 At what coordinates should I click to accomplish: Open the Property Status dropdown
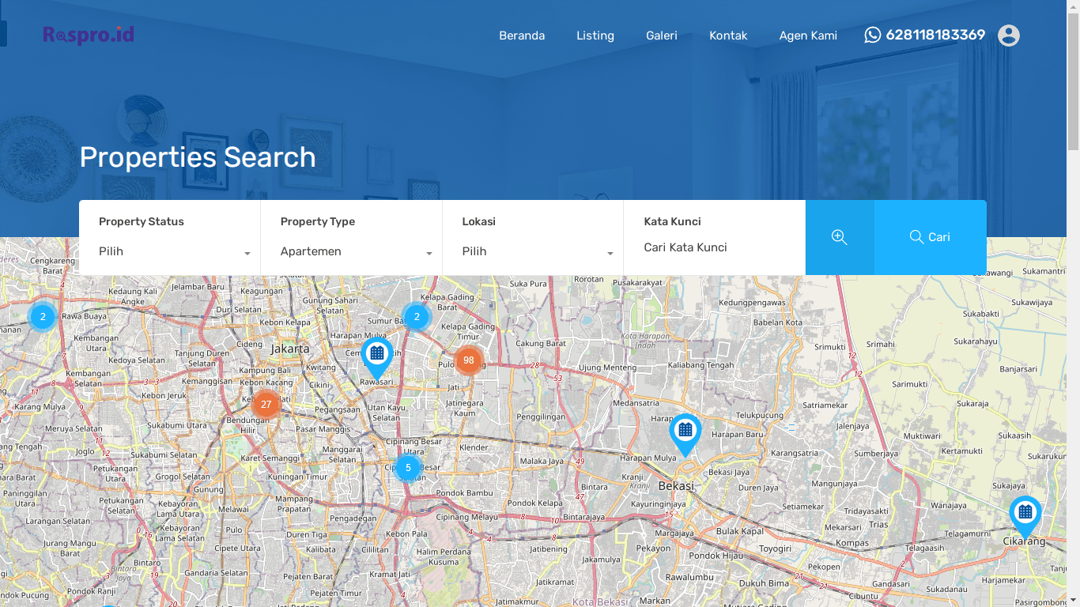pos(173,251)
